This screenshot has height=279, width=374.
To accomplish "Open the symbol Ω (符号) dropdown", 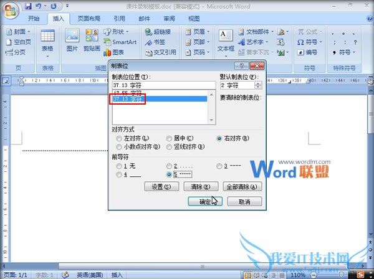I will click(310, 42).
